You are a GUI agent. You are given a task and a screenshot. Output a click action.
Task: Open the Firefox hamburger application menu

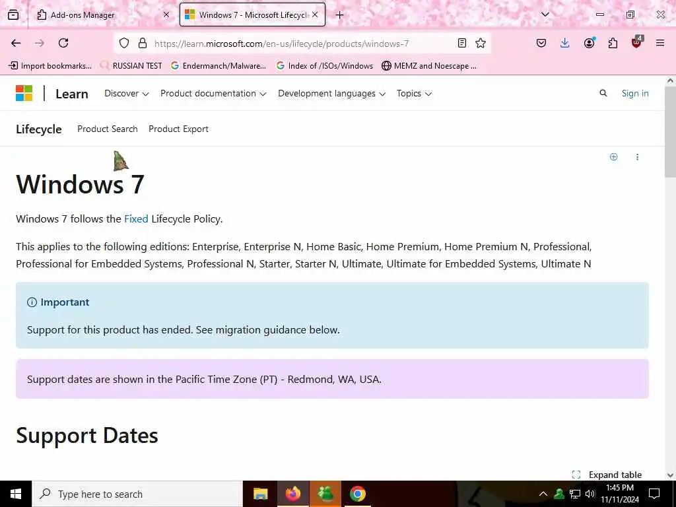(660, 43)
